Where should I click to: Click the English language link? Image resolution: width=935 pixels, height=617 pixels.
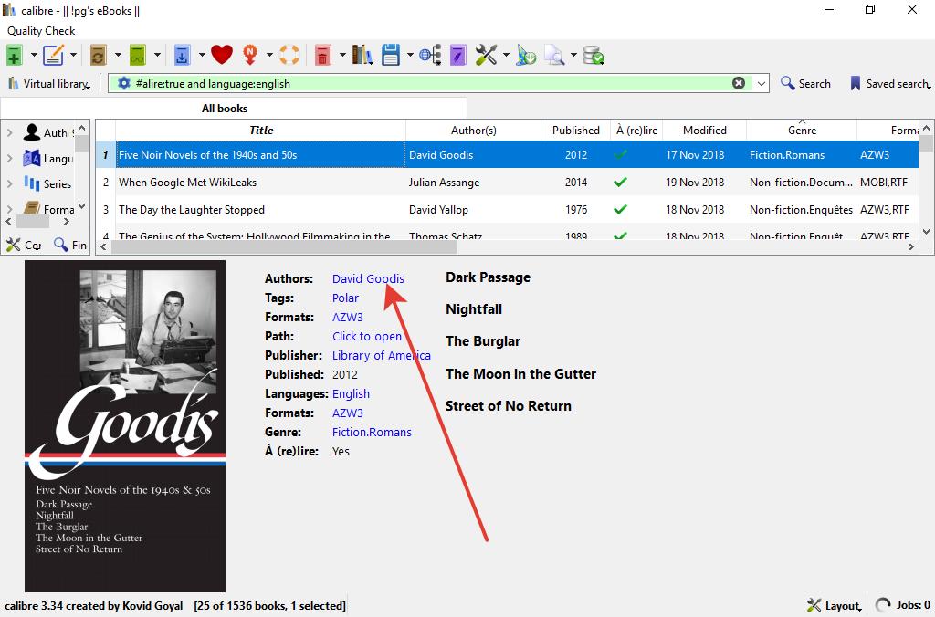[x=351, y=393]
